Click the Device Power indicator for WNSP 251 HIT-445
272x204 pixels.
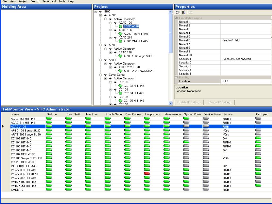(x=206, y=185)
